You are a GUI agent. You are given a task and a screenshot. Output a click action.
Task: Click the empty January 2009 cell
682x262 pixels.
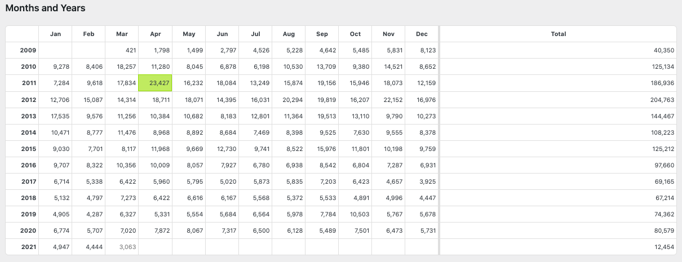[x=55, y=50]
